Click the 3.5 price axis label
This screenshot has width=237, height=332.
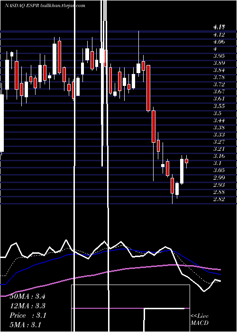click(x=217, y=113)
